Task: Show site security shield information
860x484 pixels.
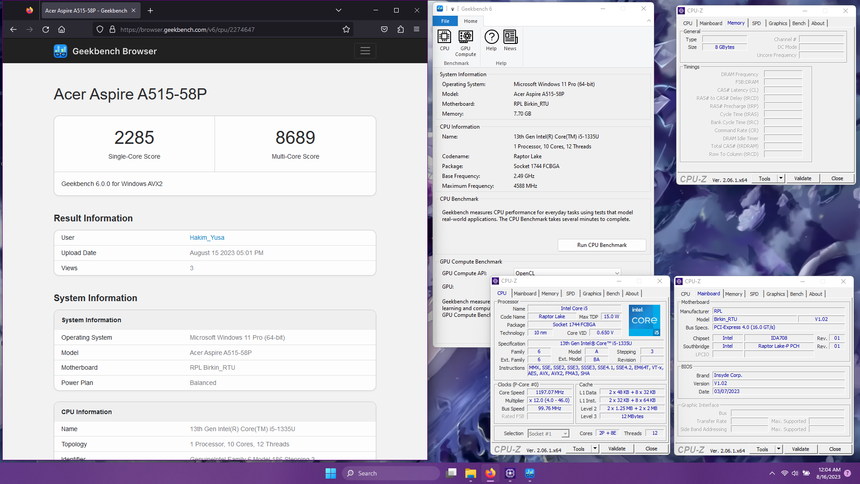Action: click(x=100, y=30)
